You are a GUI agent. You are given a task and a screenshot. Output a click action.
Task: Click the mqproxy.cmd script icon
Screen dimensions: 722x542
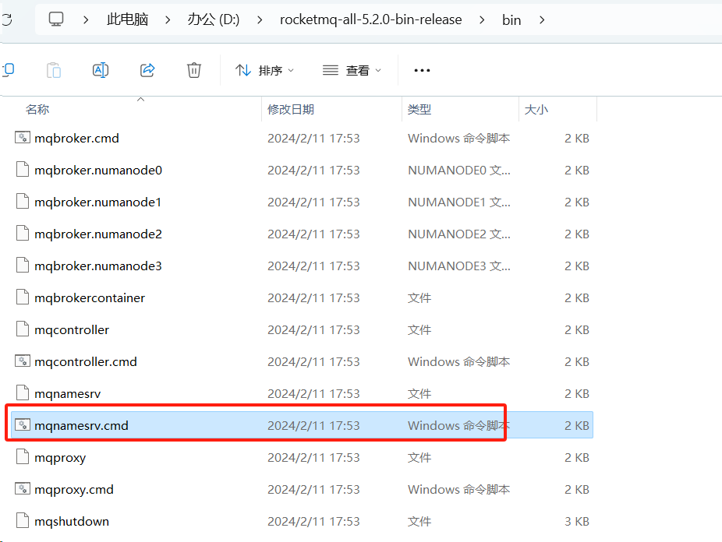click(x=23, y=489)
